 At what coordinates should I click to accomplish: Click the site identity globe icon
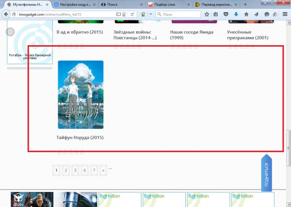pyautogui.click(x=14, y=14)
